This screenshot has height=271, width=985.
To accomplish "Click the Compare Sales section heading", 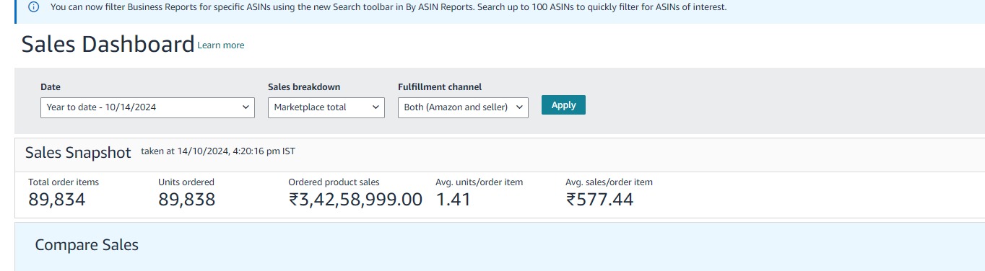I will 87,245.
